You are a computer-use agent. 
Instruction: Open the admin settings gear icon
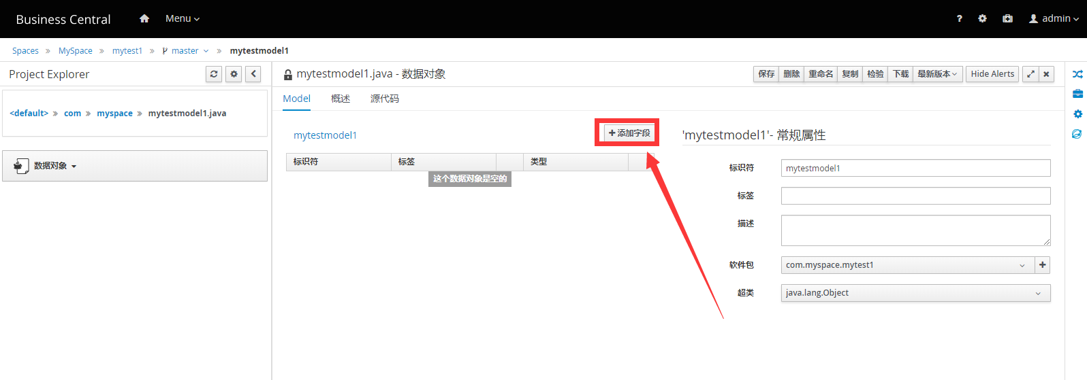tap(982, 18)
